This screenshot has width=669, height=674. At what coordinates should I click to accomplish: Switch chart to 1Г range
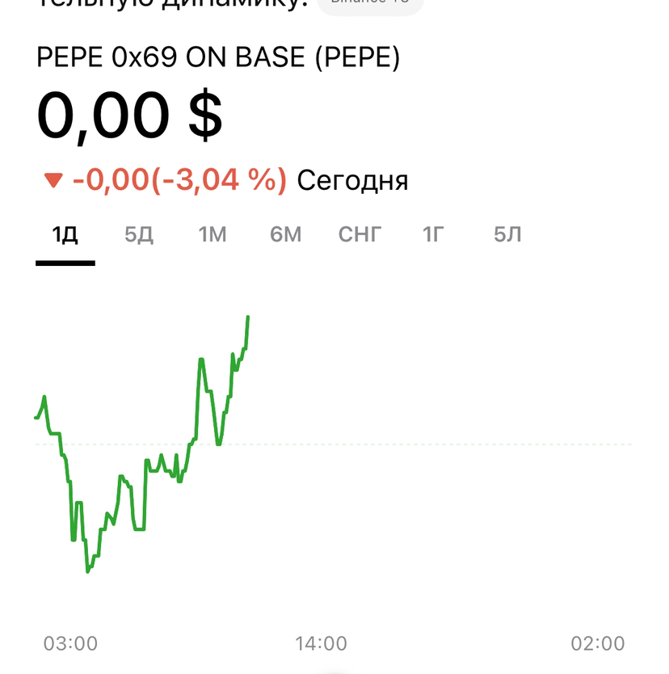434,235
